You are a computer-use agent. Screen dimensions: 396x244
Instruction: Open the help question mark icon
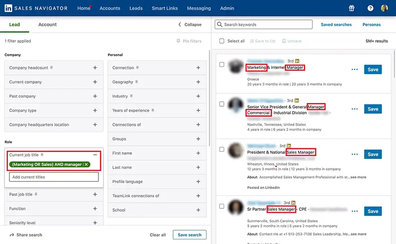(370, 8)
